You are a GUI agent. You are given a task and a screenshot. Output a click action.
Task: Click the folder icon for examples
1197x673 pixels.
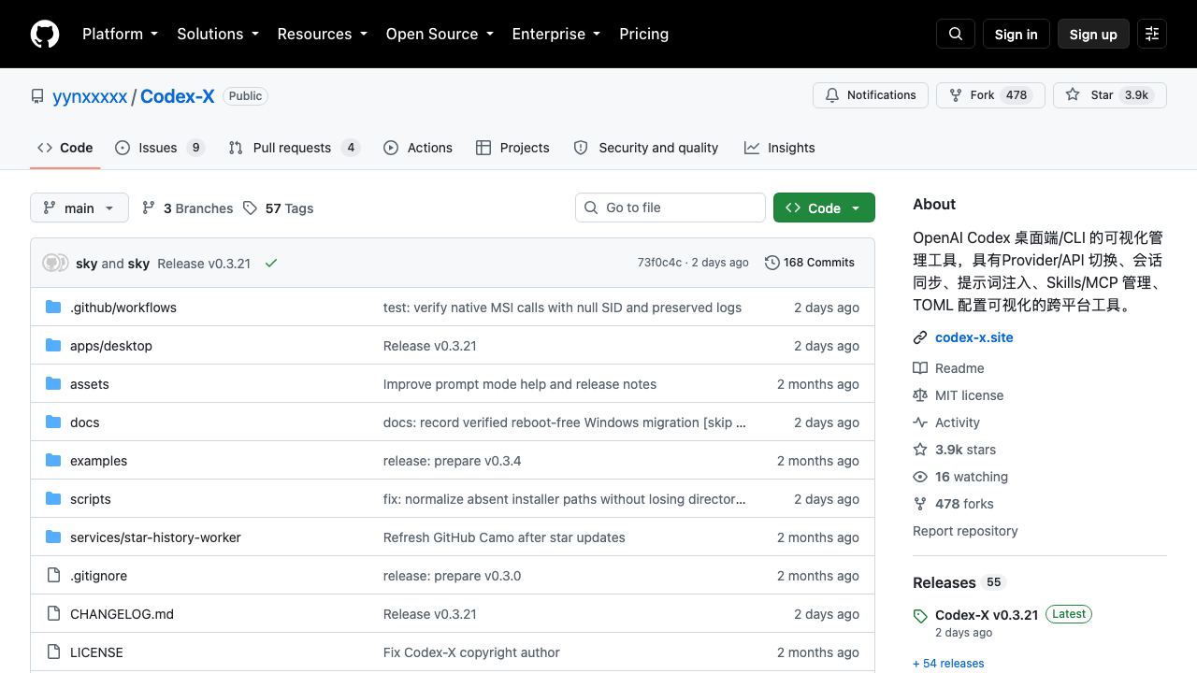point(53,460)
